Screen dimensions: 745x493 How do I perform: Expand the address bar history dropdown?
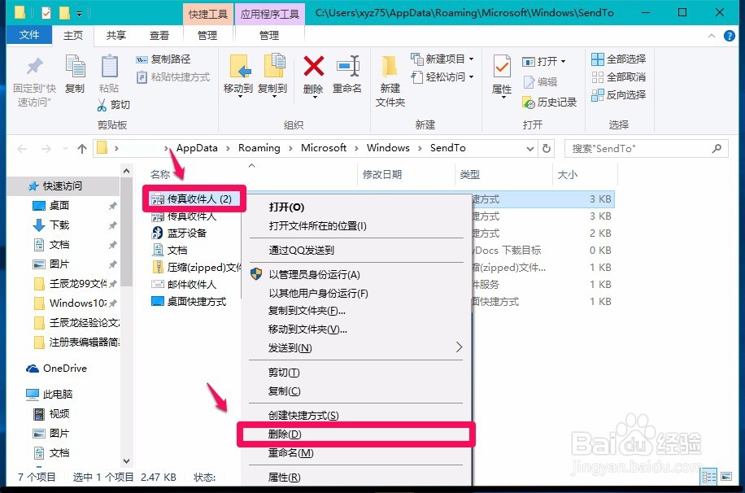[x=530, y=149]
